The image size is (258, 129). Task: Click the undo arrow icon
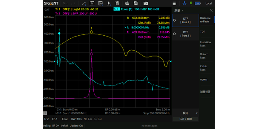pyautogui.click(x=65, y=3)
